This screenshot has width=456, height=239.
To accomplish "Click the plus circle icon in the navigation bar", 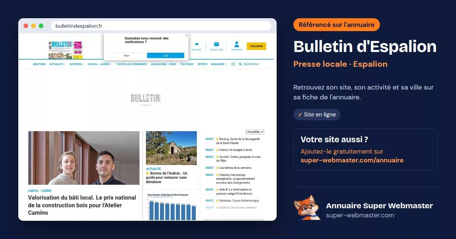I will point(233,64).
